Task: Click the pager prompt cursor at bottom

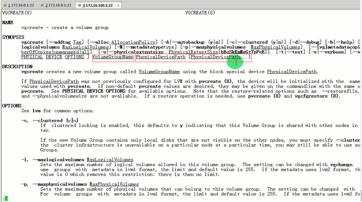Action: click(x=6, y=198)
